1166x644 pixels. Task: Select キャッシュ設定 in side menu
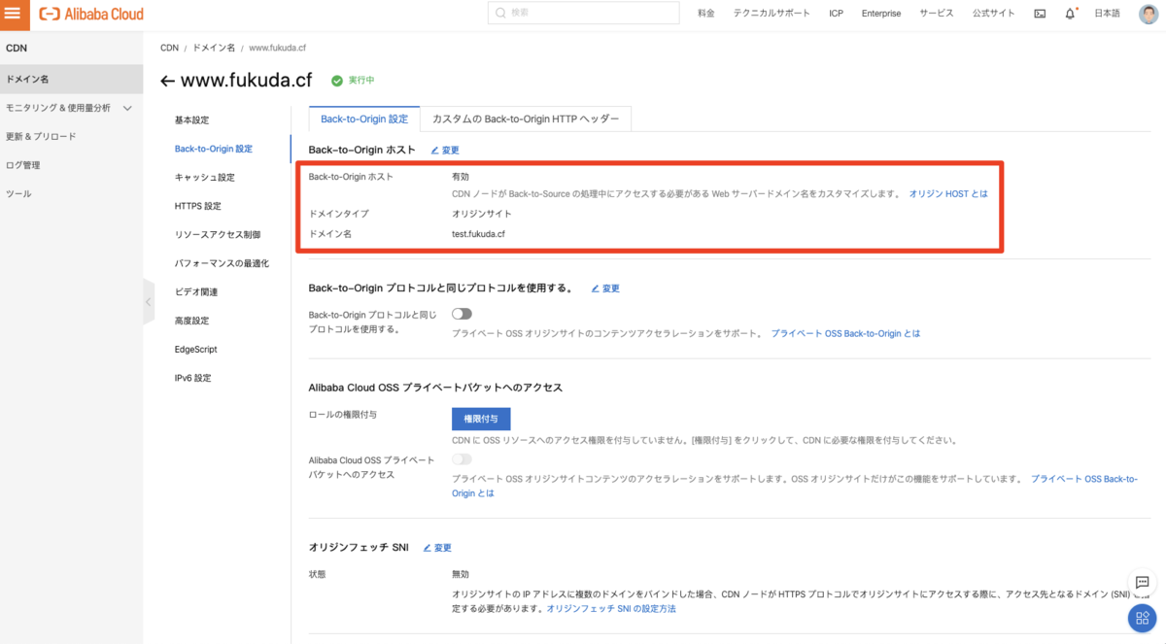(x=204, y=178)
